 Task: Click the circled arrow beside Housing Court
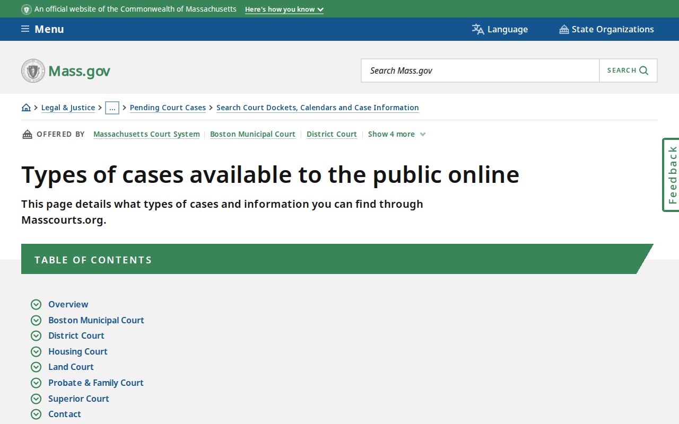pos(36,351)
